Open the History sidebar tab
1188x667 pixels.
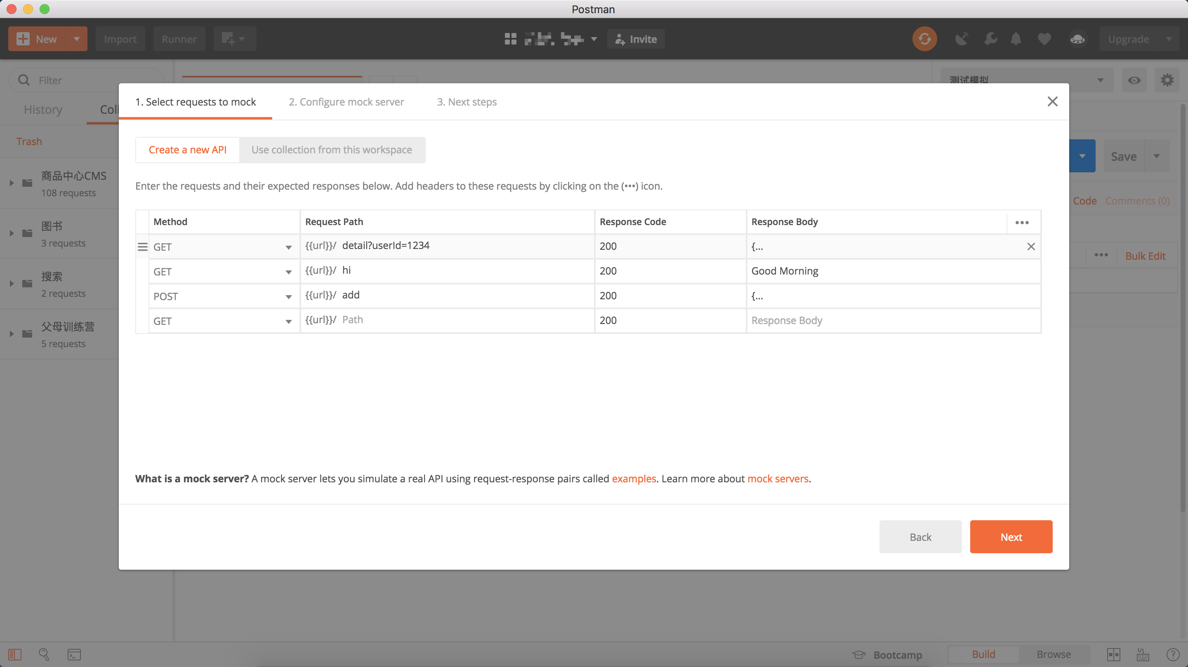[x=43, y=110]
